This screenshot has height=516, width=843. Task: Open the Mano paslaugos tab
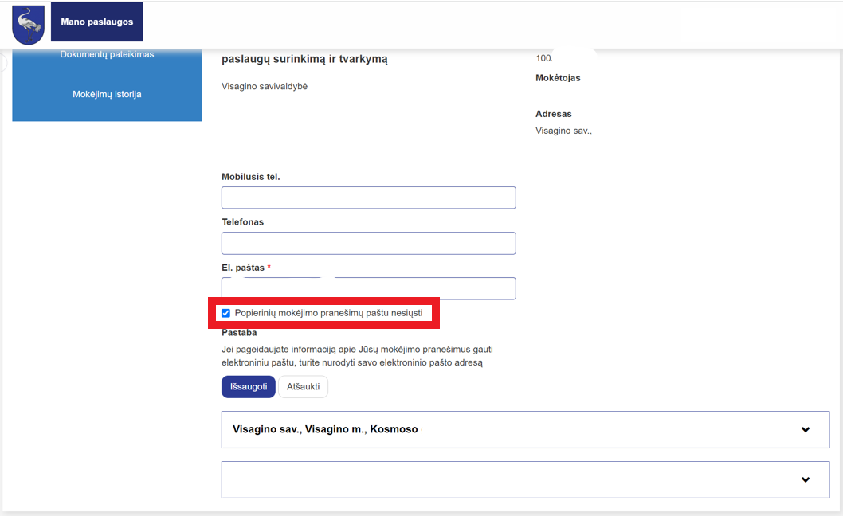pyautogui.click(x=96, y=21)
